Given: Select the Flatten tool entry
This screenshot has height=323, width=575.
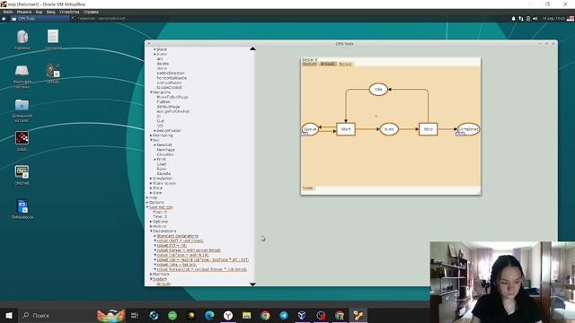Looking at the screenshot, I should pos(164,101).
